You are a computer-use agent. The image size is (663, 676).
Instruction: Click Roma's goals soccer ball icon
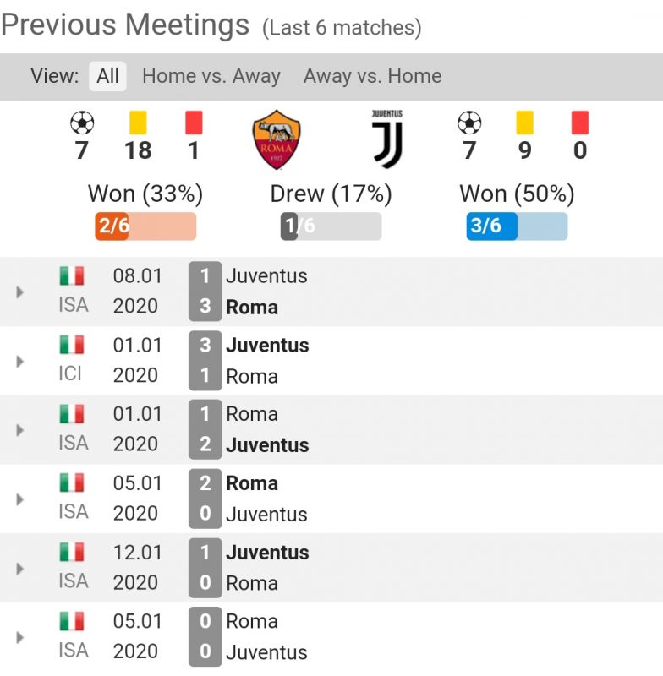[82, 123]
